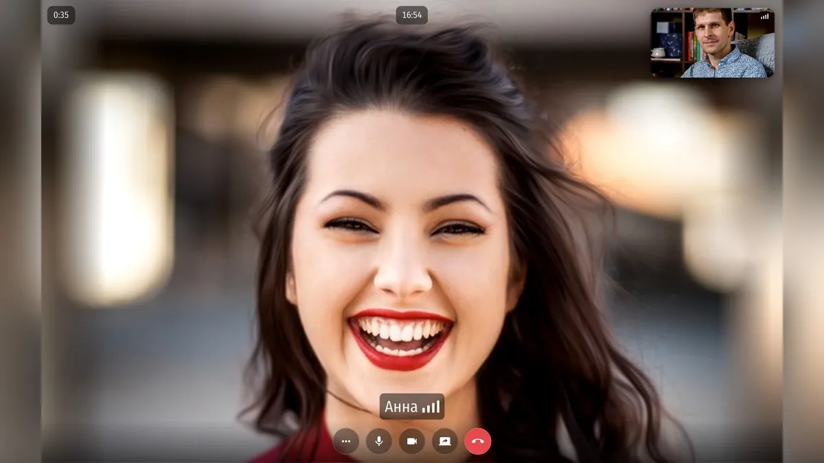Screen dimensions: 824x463
Task: Click the 16:54 clock badge
Action: 412,15
